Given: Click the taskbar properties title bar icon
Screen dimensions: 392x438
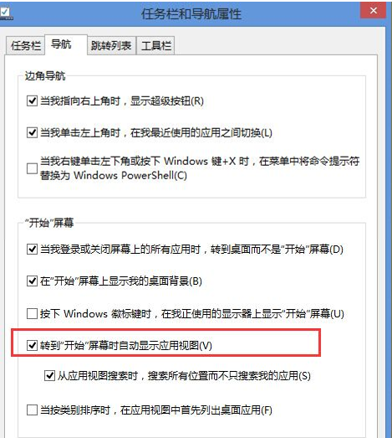Looking at the screenshot, I should click(x=6, y=13).
